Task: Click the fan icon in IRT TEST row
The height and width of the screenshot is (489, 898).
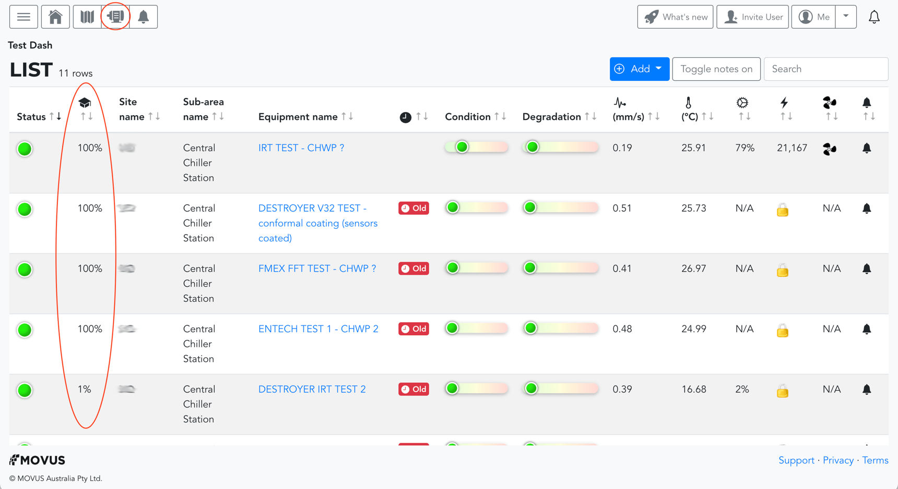Action: pyautogui.click(x=829, y=149)
